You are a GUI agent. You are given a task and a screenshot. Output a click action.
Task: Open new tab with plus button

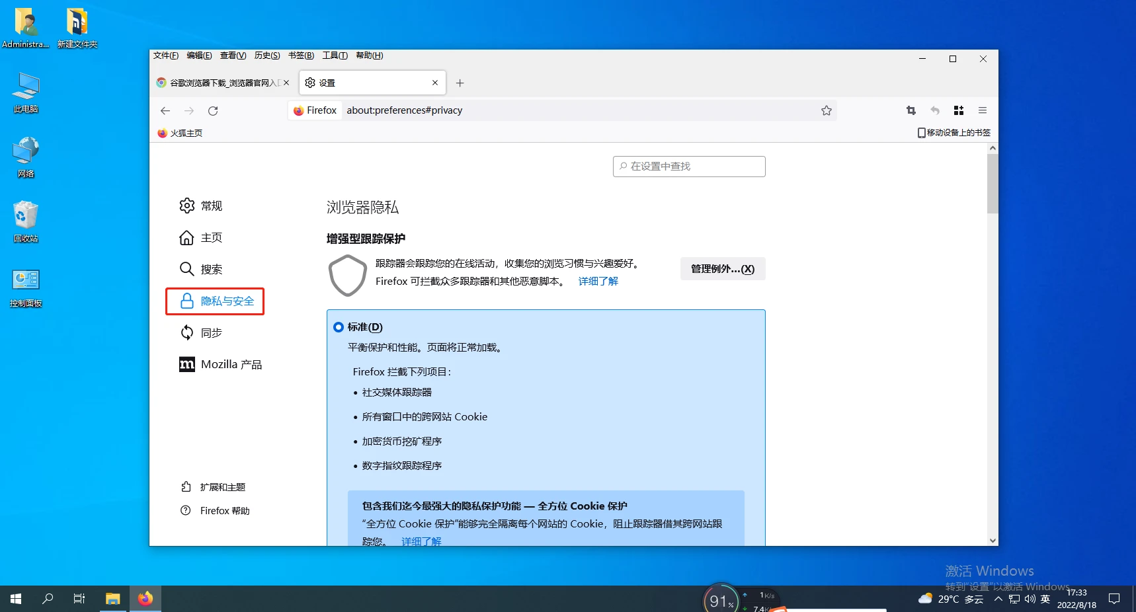click(460, 83)
